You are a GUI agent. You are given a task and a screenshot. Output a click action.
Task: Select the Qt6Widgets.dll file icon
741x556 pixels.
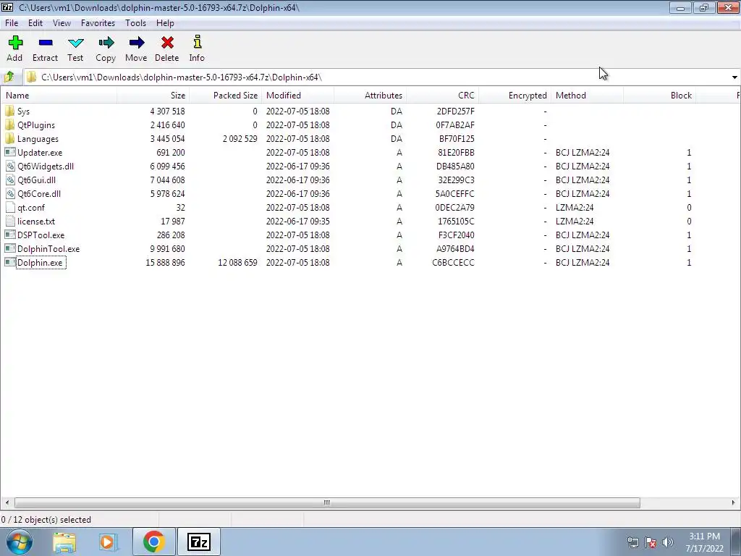pyautogui.click(x=10, y=166)
